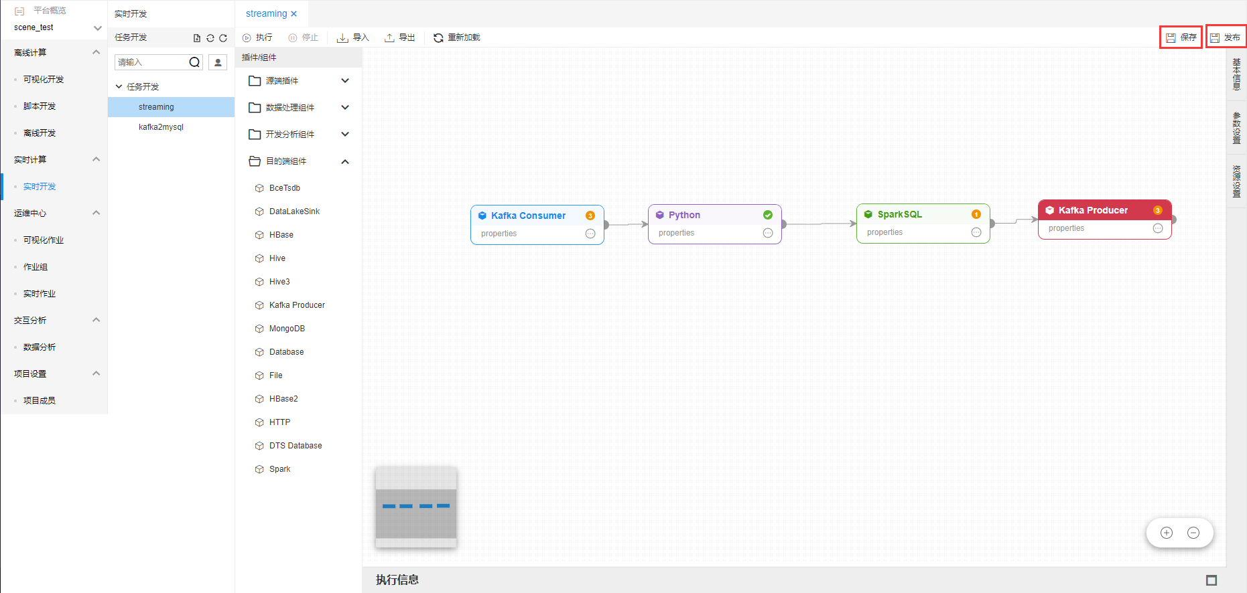Viewport: 1247px width, 593px height.
Task: Click 导入 import button
Action: coord(352,37)
